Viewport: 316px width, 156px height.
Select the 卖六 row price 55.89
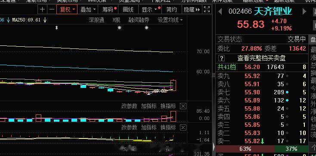(252, 100)
